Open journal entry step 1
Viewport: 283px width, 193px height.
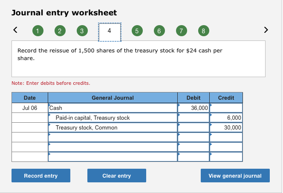coord(38,31)
